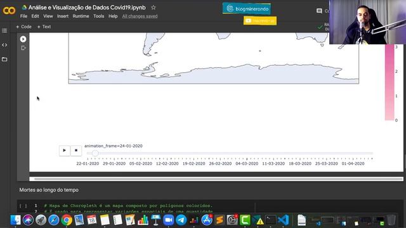
Task: Jump to 18-03-2020 on the date slider
Action: click(x=300, y=163)
